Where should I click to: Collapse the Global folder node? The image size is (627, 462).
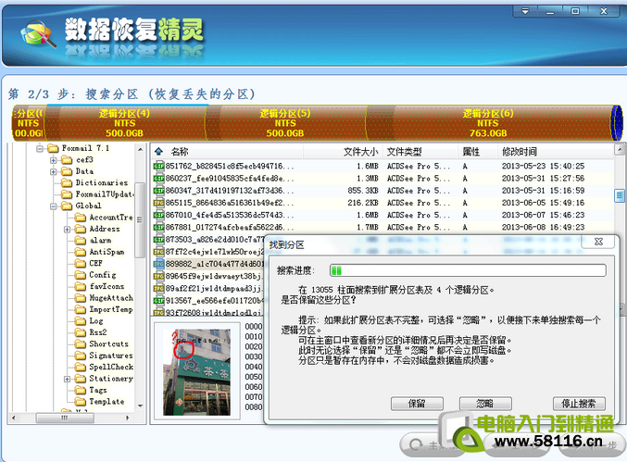(x=54, y=206)
